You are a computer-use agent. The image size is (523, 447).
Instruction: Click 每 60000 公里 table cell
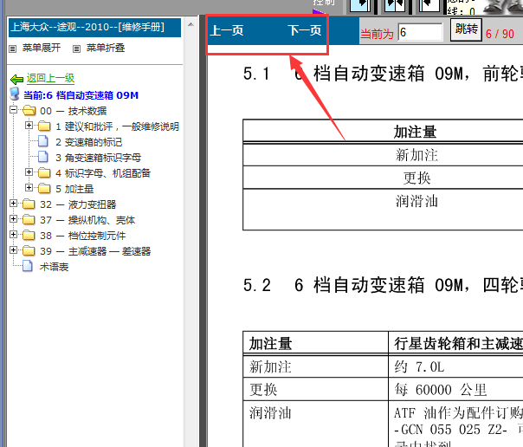[x=455, y=389]
